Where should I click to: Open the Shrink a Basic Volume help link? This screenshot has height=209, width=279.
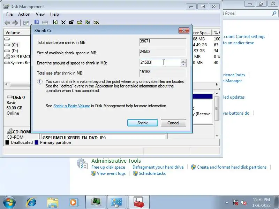point(72,106)
